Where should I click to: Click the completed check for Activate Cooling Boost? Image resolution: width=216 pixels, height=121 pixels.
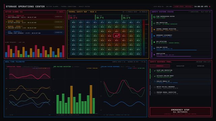[155, 76]
